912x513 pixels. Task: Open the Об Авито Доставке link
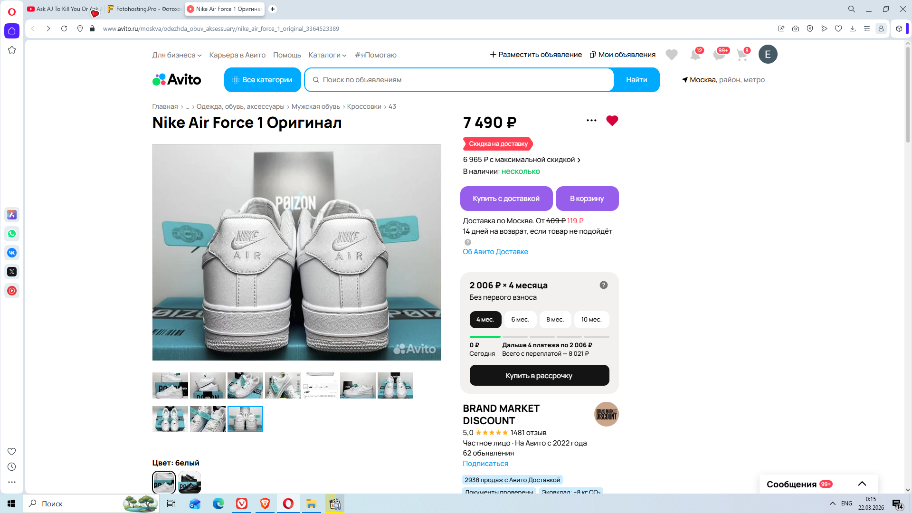click(495, 252)
